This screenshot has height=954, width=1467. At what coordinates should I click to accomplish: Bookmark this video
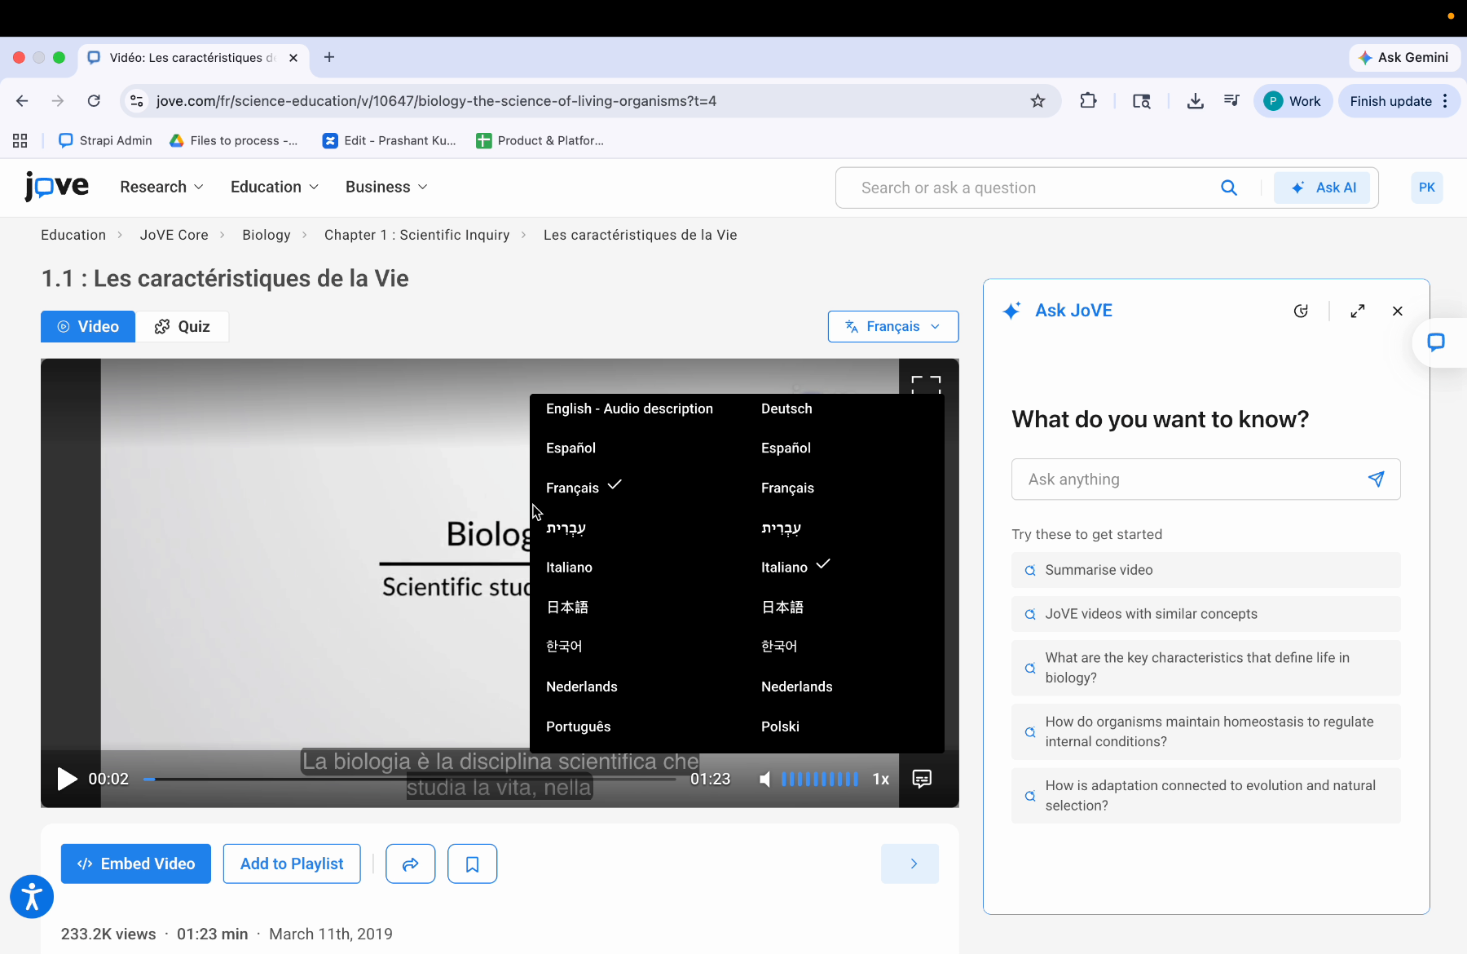473,863
